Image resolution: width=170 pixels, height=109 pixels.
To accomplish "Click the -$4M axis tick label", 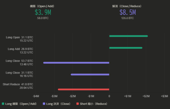I will (36, 96).
